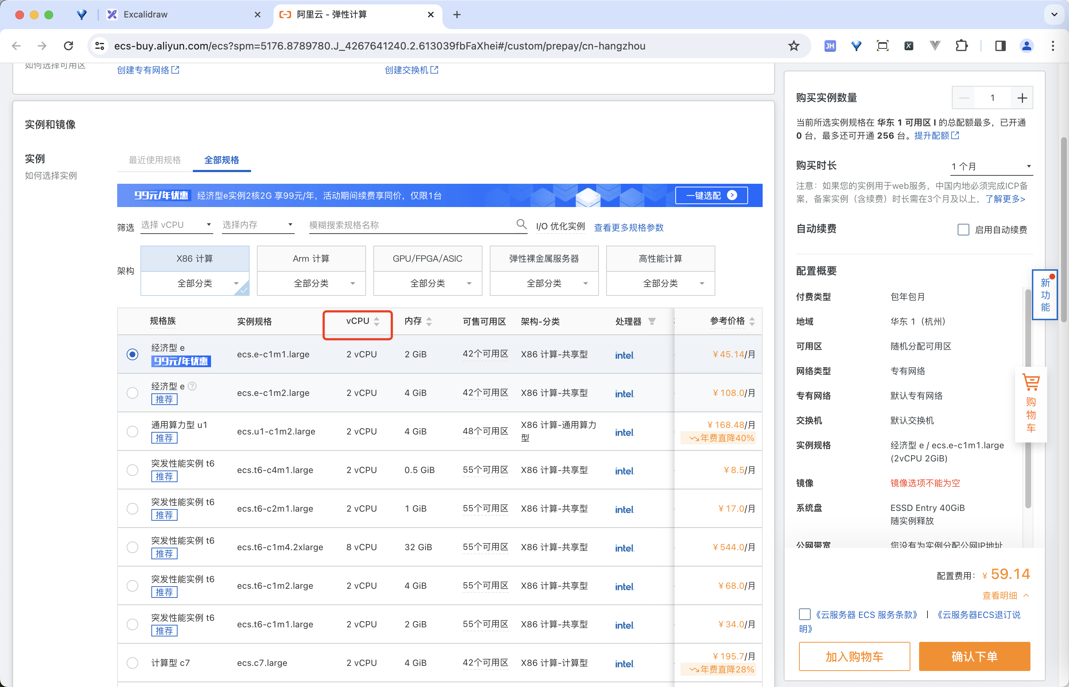
Task: Select the Arm 计算 architecture tab
Action: (311, 259)
